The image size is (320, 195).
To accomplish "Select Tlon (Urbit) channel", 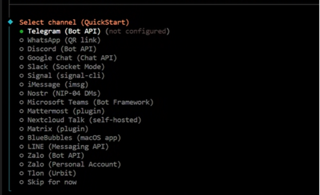I will pos(52,173).
